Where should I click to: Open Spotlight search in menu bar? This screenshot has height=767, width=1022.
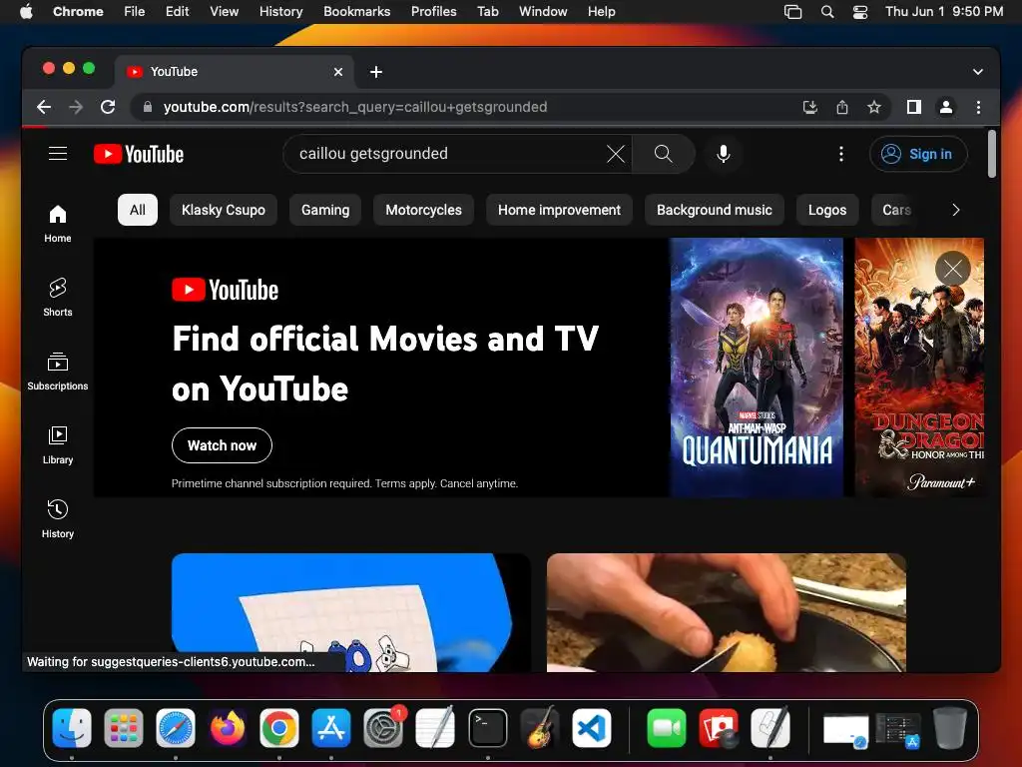click(827, 11)
